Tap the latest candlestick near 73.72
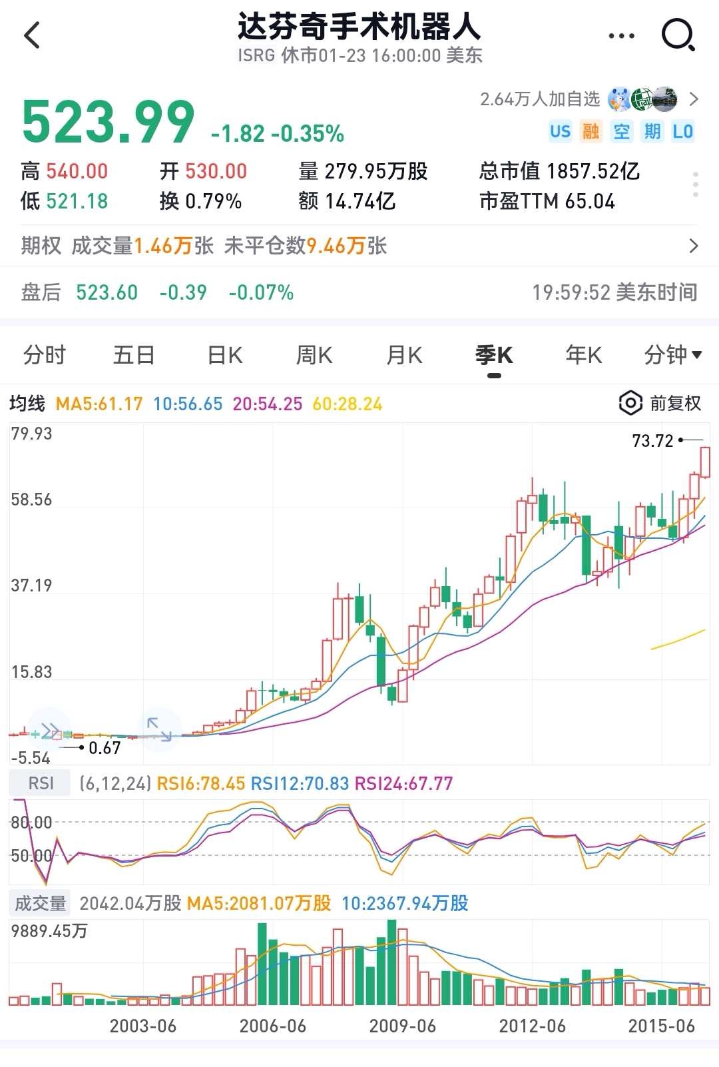Viewport: 719px width, 1067px height. [705, 462]
